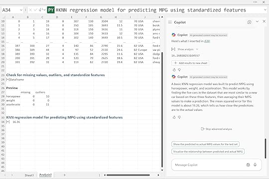Open the Copilot prompt guide icon
This screenshot has height=179, width=269.
pyautogui.click(x=248, y=165)
